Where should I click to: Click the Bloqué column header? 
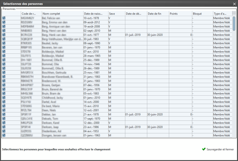pyautogui.click(x=202, y=14)
